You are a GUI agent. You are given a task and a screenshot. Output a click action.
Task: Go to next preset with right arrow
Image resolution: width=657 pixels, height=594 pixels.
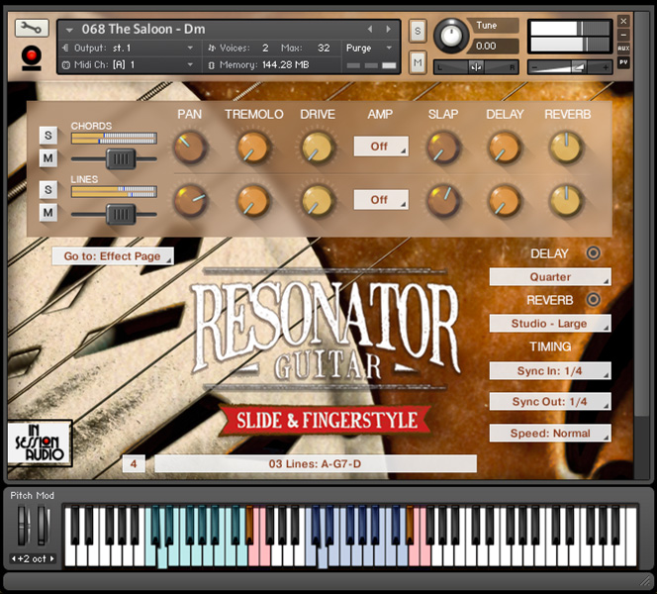pyautogui.click(x=389, y=29)
